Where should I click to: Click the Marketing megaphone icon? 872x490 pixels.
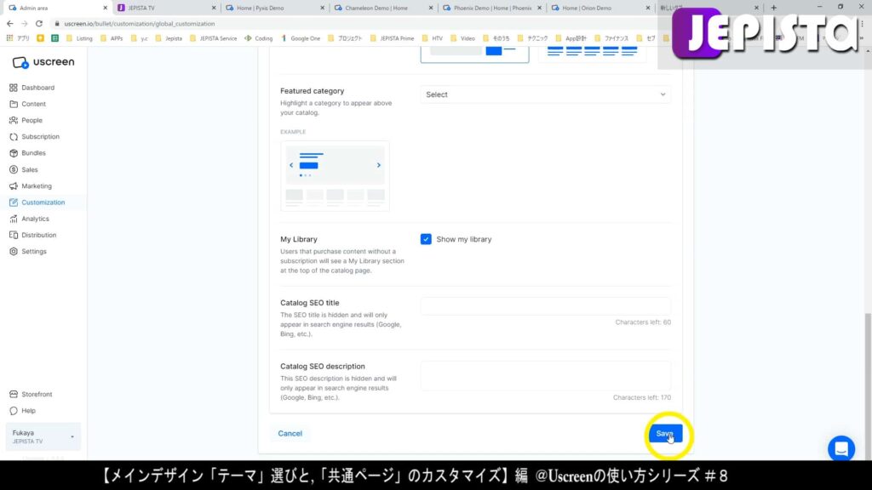tap(14, 186)
